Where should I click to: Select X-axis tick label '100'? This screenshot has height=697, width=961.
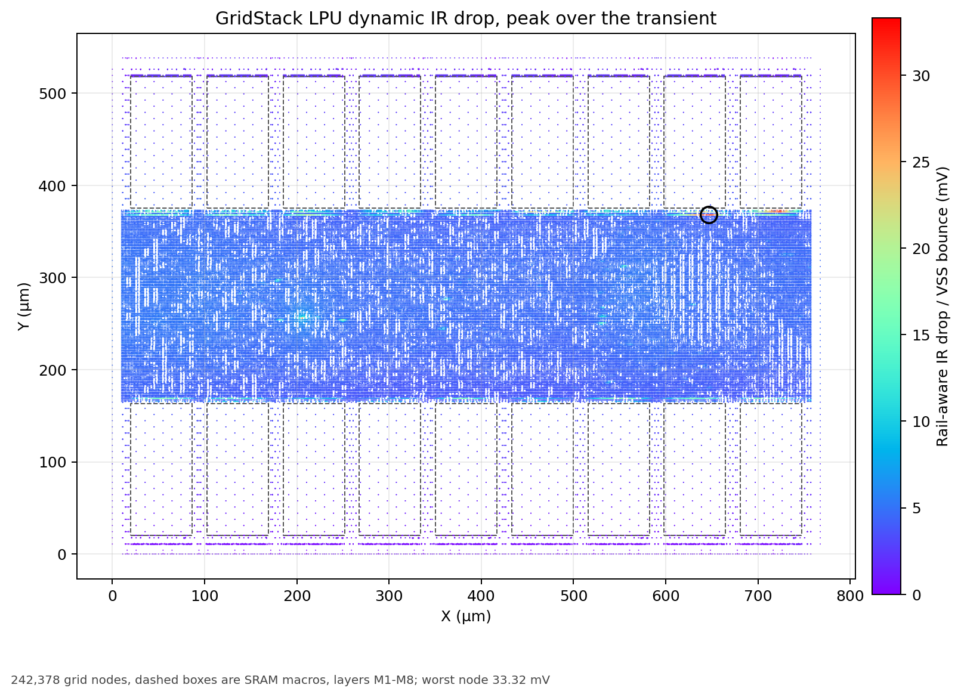pyautogui.click(x=205, y=596)
